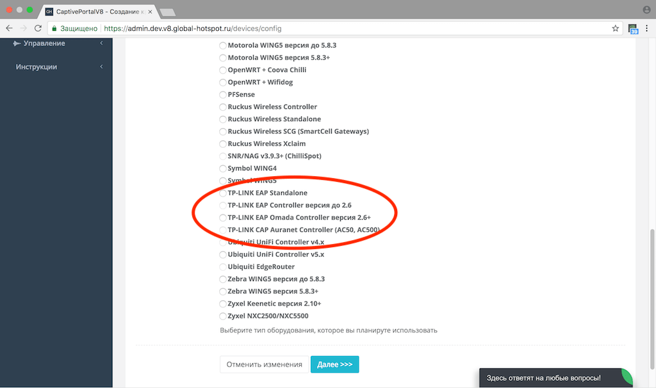Expand the Инструкции sidebar chevron
The width and height of the screenshot is (656, 388).
coord(101,67)
